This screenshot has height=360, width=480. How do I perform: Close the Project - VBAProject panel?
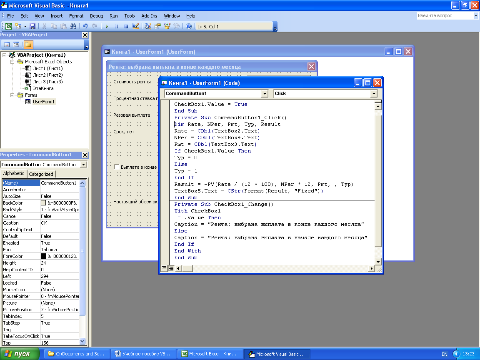[x=85, y=35]
